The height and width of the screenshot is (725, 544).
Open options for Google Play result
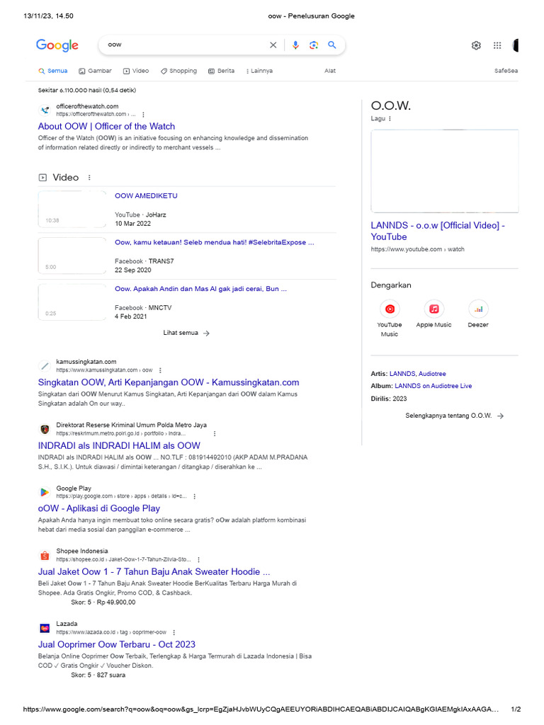pos(194,496)
